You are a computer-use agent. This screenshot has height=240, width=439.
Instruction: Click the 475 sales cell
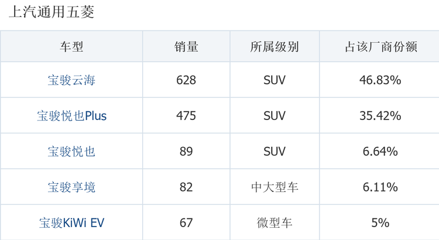(x=186, y=116)
